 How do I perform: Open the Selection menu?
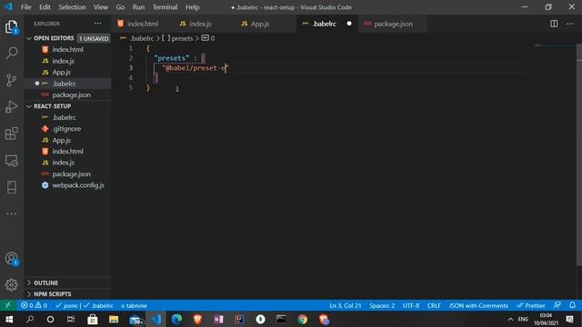(x=72, y=7)
